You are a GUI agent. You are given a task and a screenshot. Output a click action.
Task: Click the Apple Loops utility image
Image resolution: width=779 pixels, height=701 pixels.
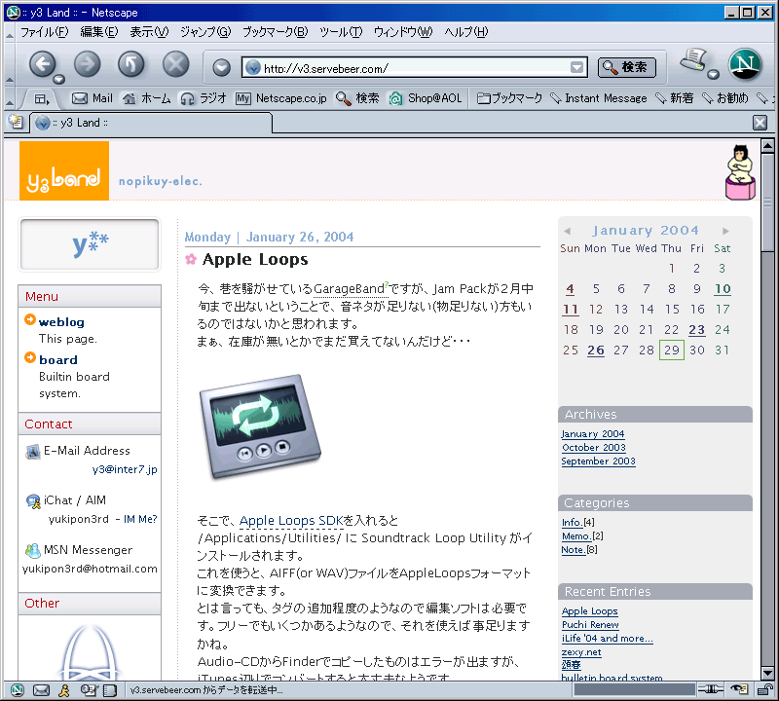(260, 426)
